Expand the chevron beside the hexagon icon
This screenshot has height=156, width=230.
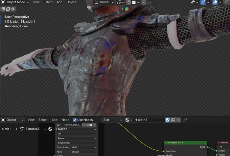(x=122, y=9)
